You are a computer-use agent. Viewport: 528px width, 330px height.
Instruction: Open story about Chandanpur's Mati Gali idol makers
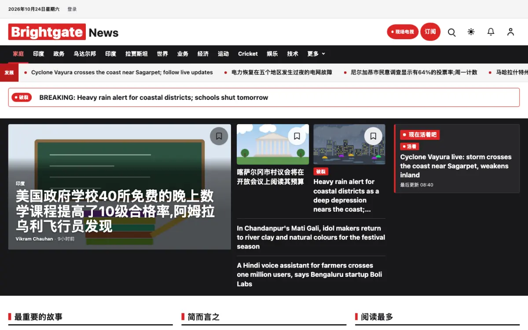click(311, 237)
